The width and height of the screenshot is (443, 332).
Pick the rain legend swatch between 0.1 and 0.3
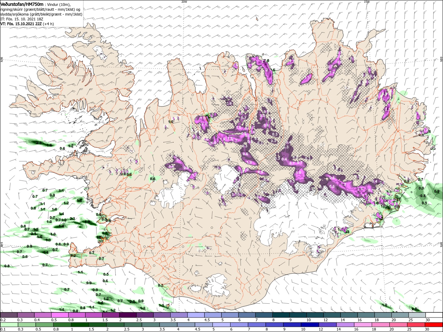9,325
